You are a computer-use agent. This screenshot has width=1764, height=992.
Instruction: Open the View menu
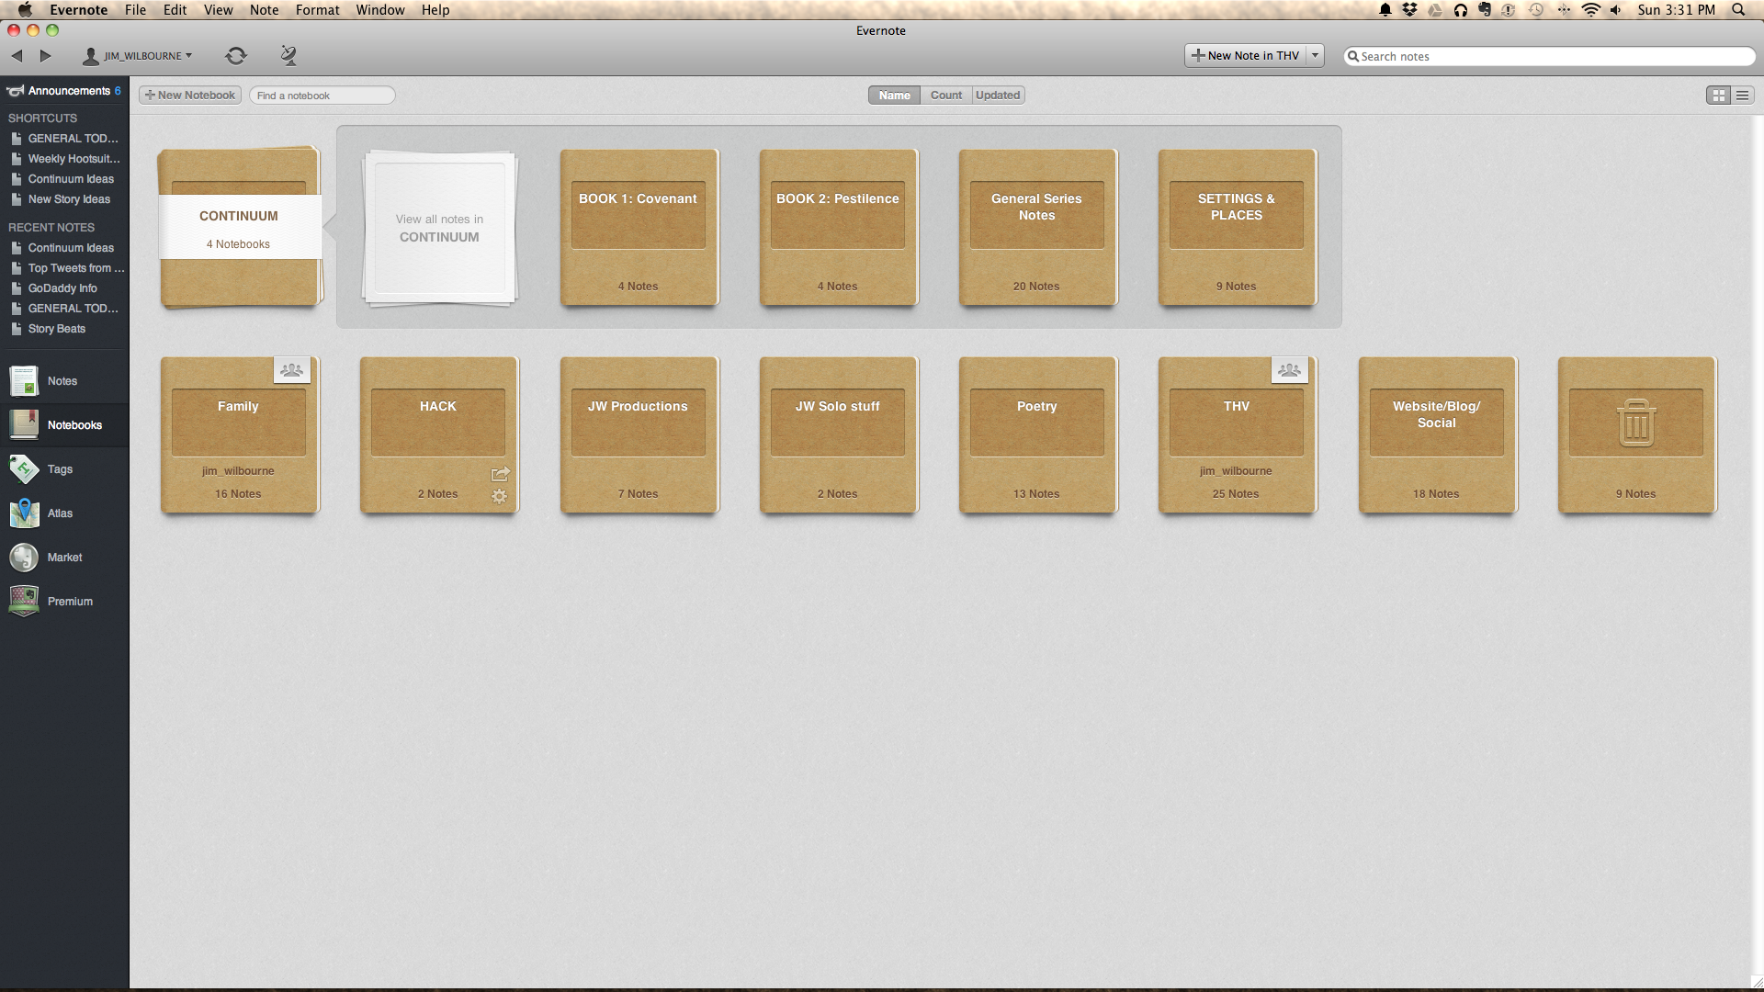pos(218,10)
